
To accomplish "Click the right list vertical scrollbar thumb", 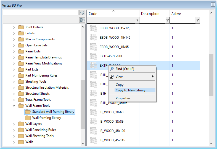I will (x=211, y=75).
